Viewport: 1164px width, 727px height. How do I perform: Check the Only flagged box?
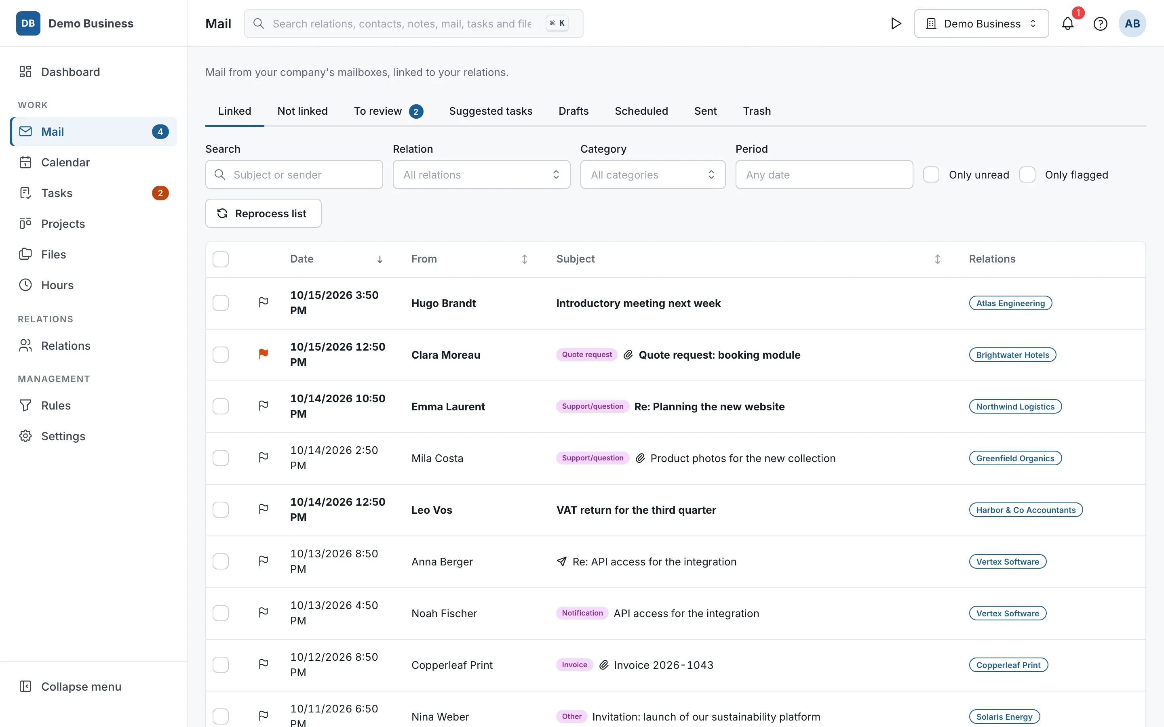[1027, 174]
